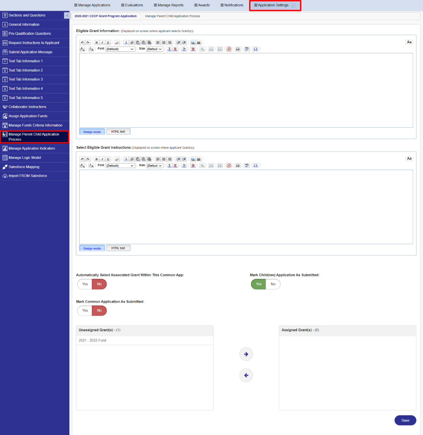Select the 2021 - 2022 Fund unassigned grant
The width and height of the screenshot is (423, 435).
pos(93,340)
